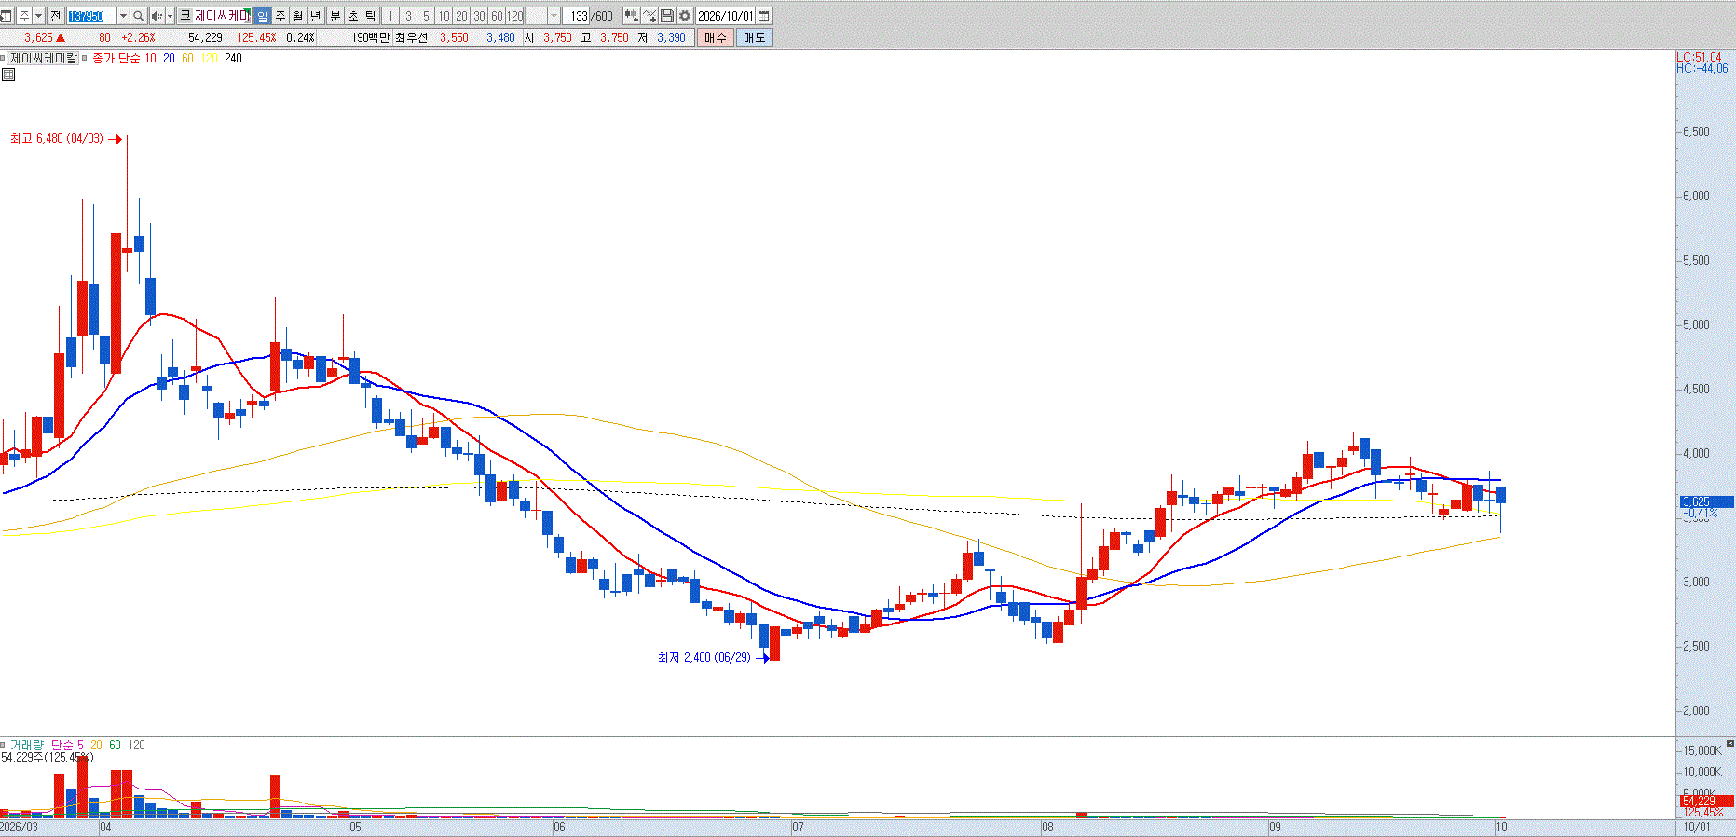Open the calendar date picker icon
Image resolution: width=1736 pixels, height=837 pixels.
point(764,16)
